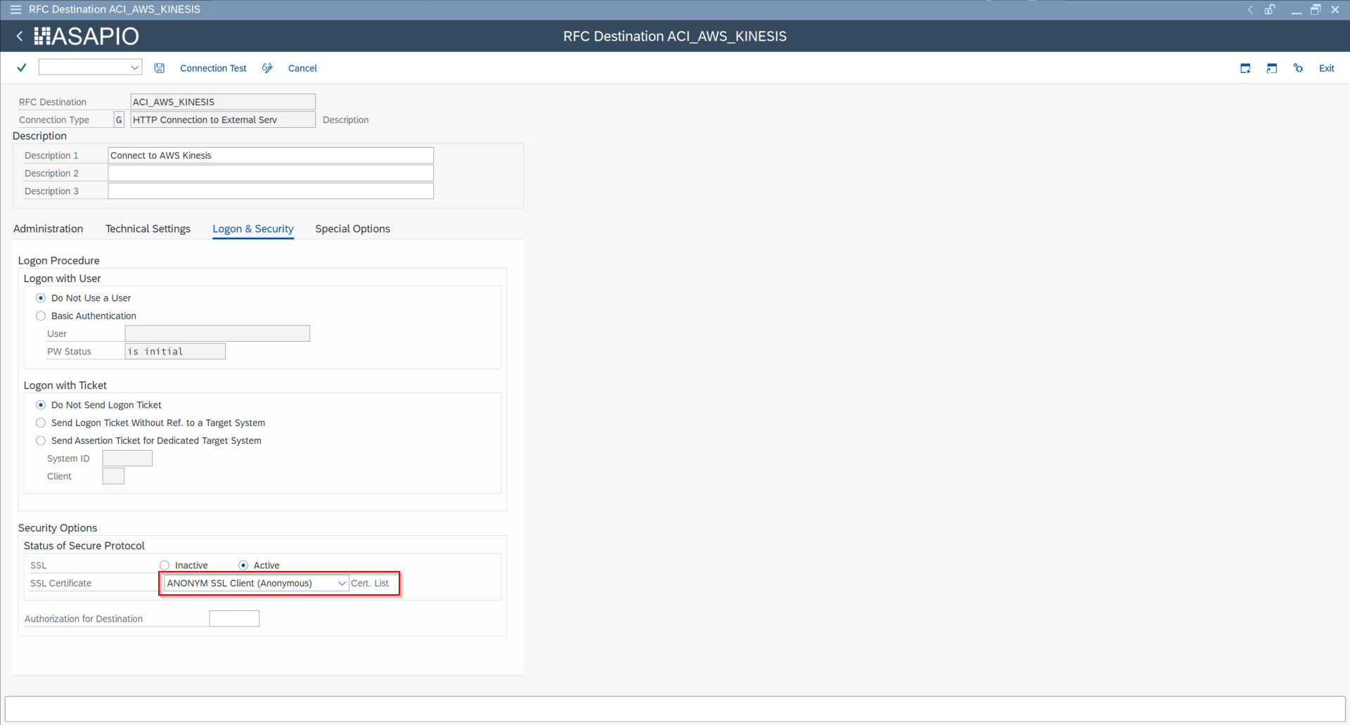Click the Client field

click(x=113, y=476)
